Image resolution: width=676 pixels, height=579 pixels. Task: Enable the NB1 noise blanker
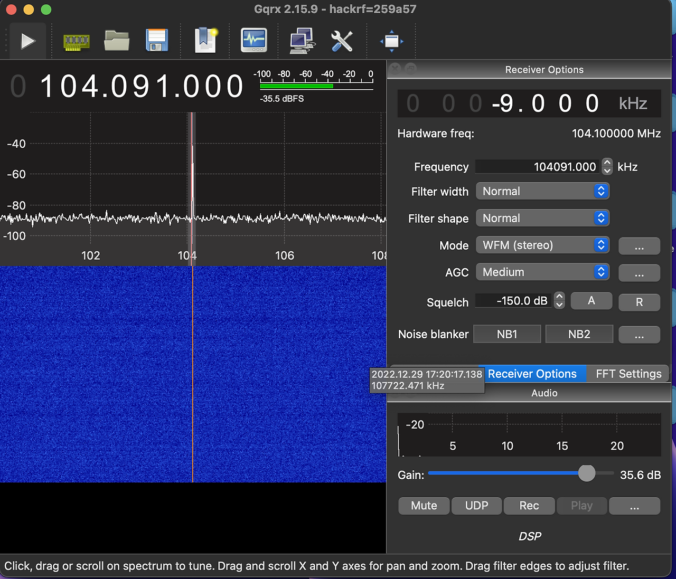[506, 334]
